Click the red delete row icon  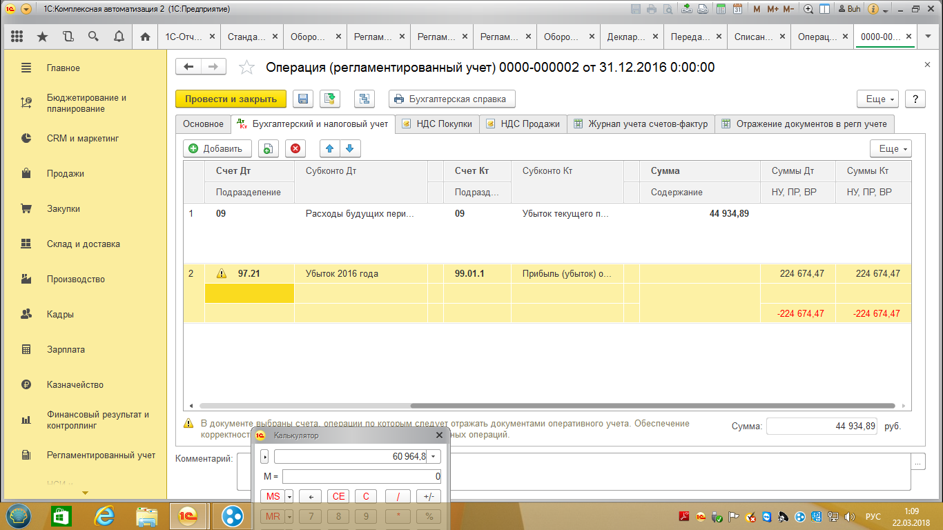[295, 148]
